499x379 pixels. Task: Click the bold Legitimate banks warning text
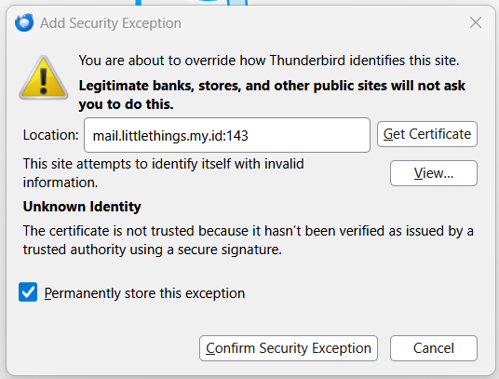[x=272, y=95]
